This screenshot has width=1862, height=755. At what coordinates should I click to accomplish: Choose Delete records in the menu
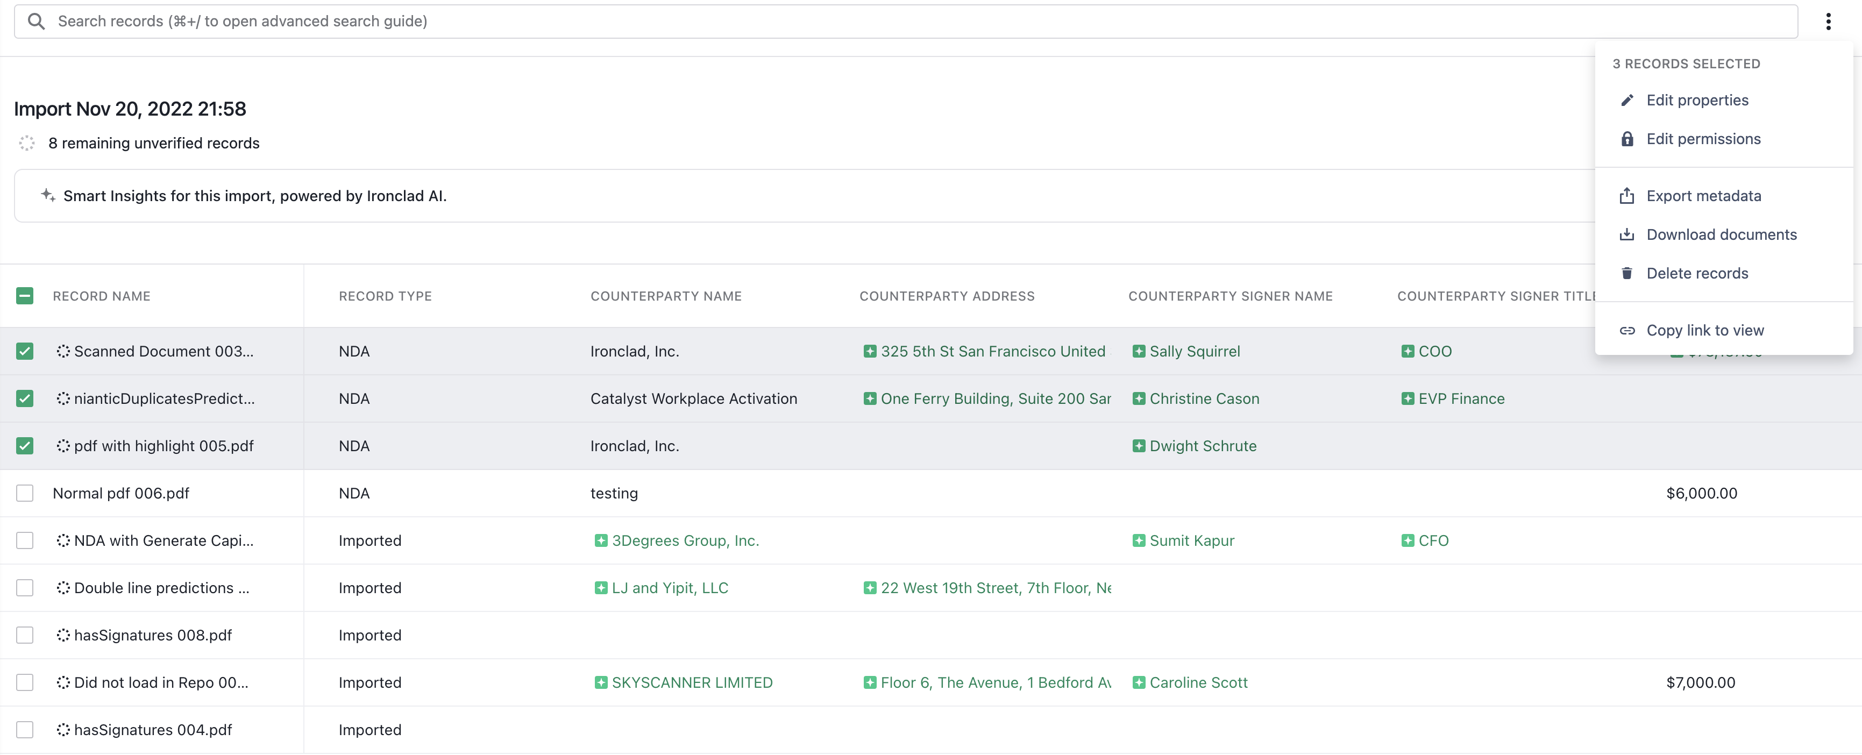1724,273
